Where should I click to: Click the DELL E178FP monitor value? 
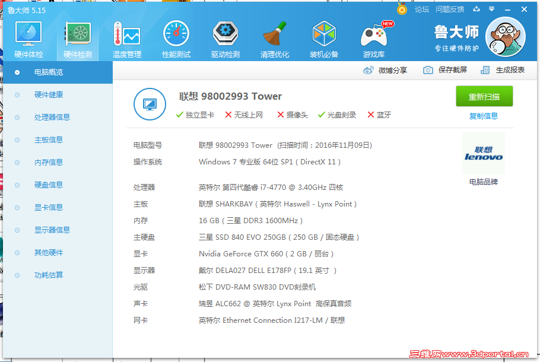[268, 271]
